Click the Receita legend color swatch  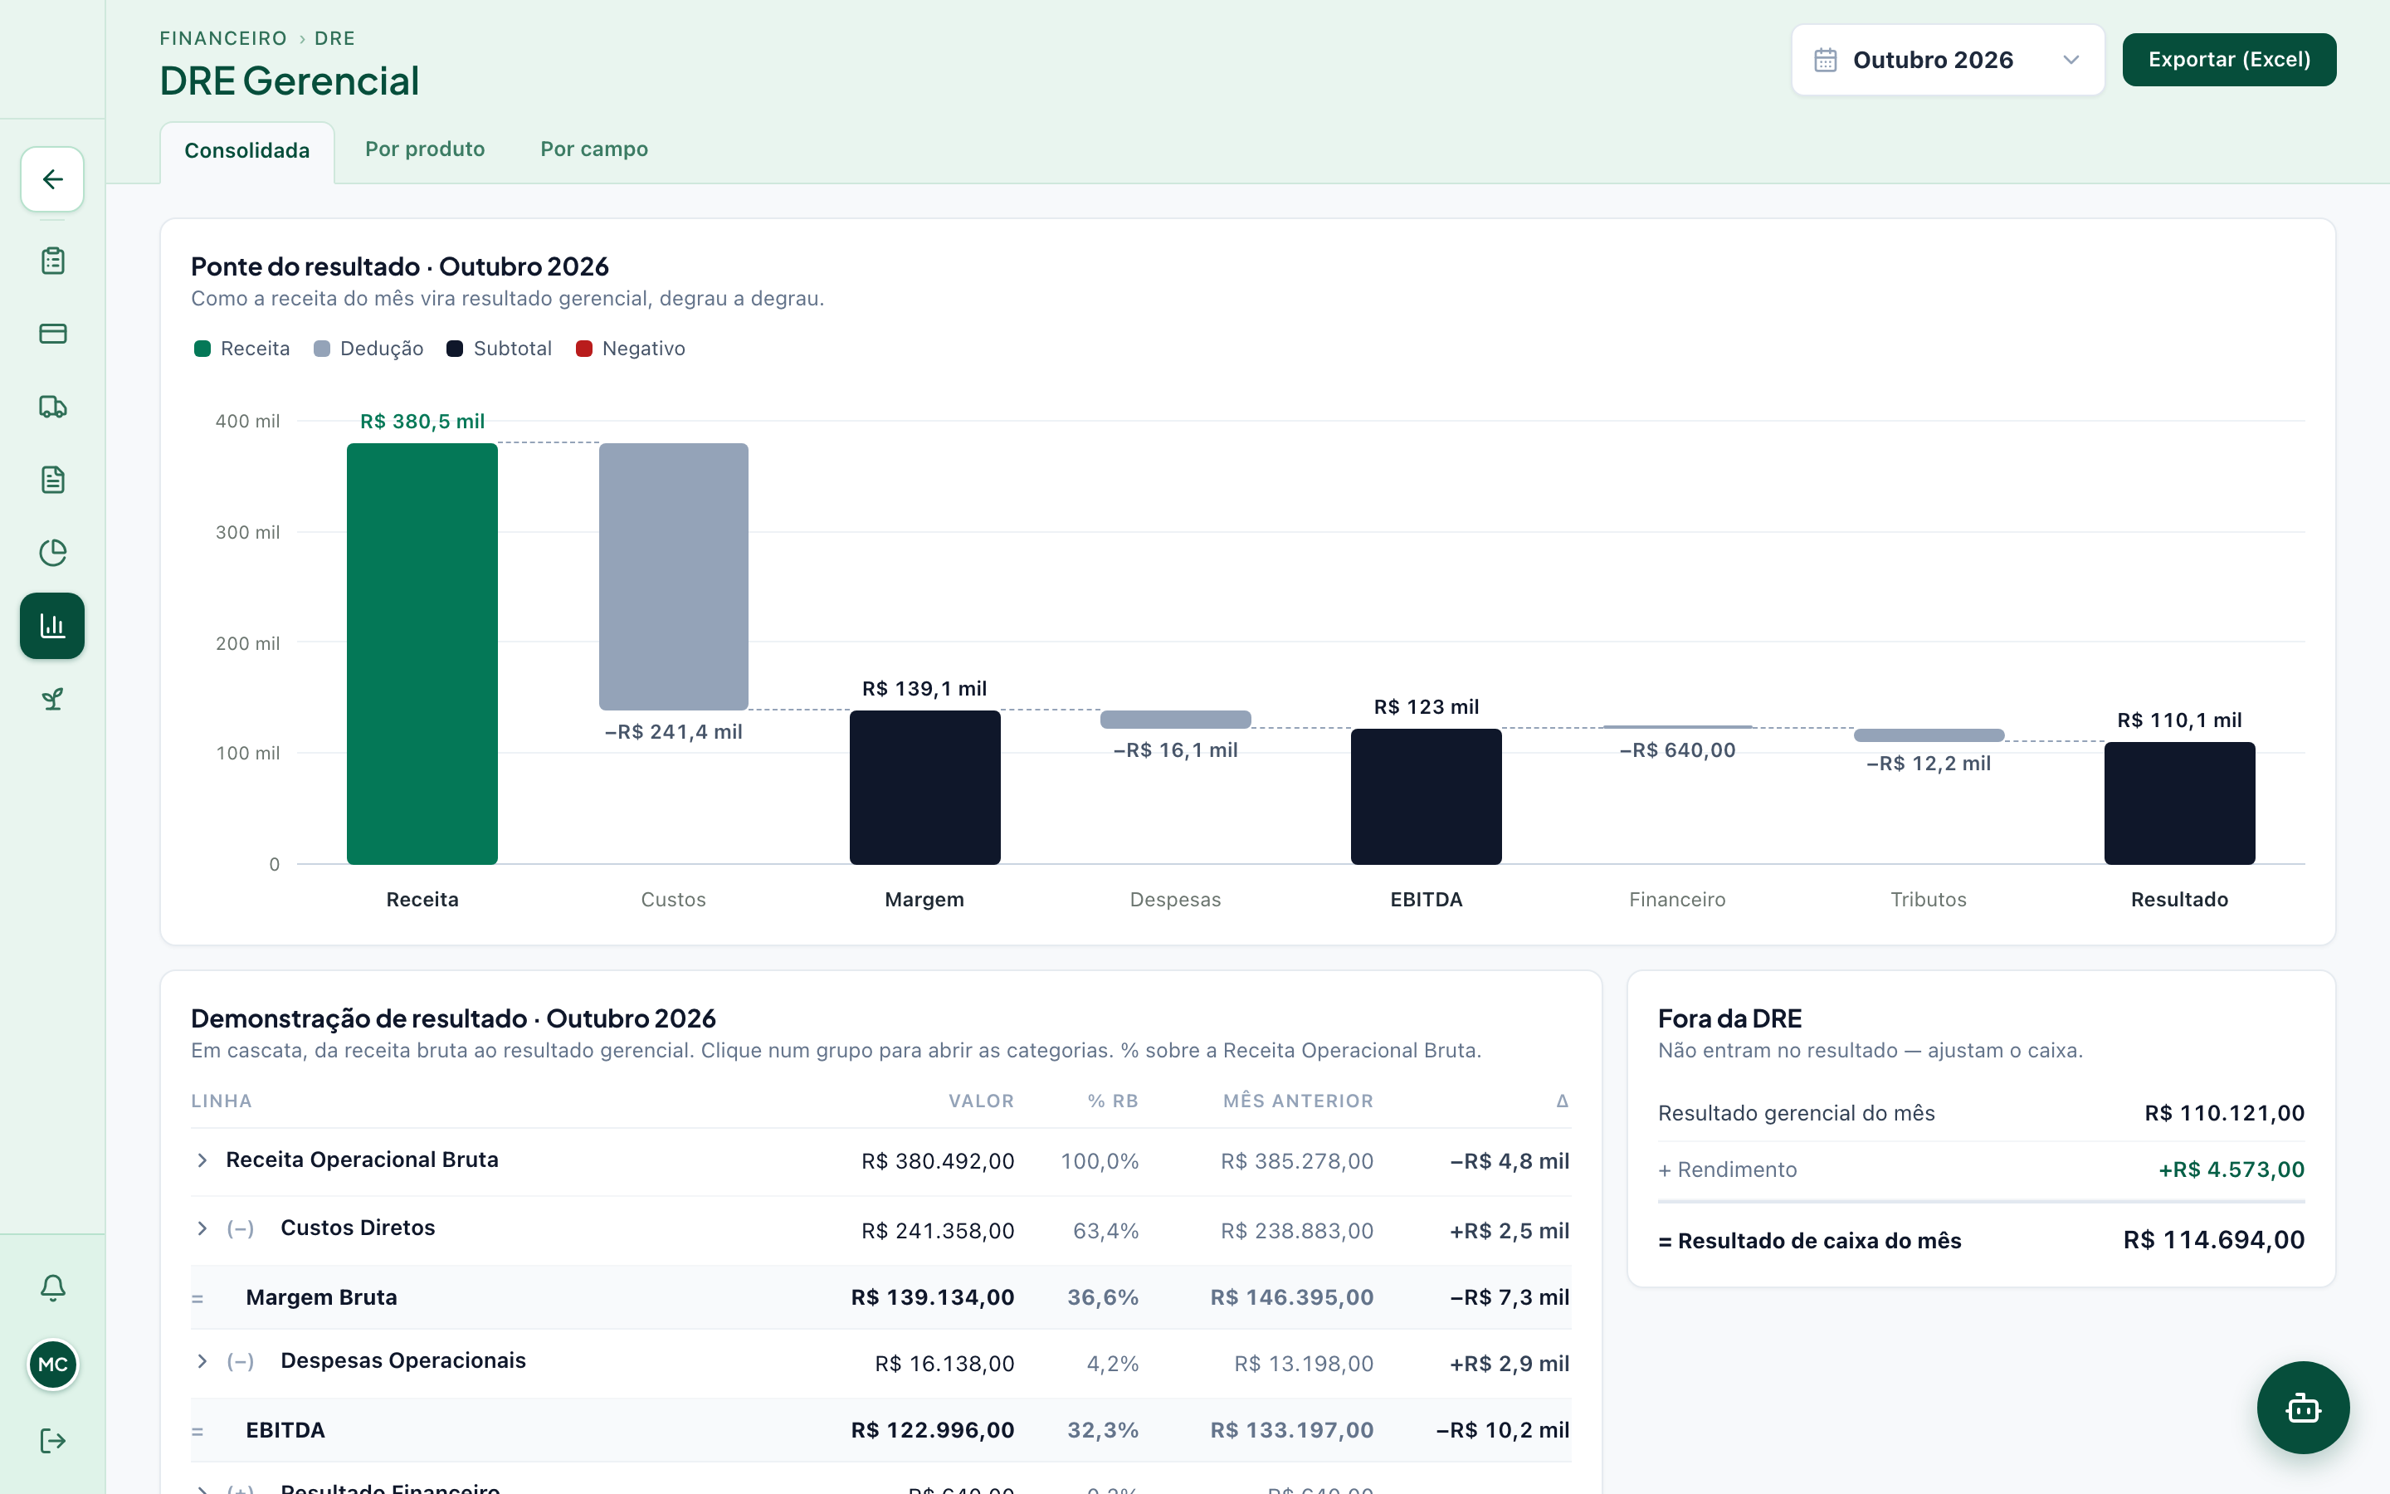tap(202, 349)
